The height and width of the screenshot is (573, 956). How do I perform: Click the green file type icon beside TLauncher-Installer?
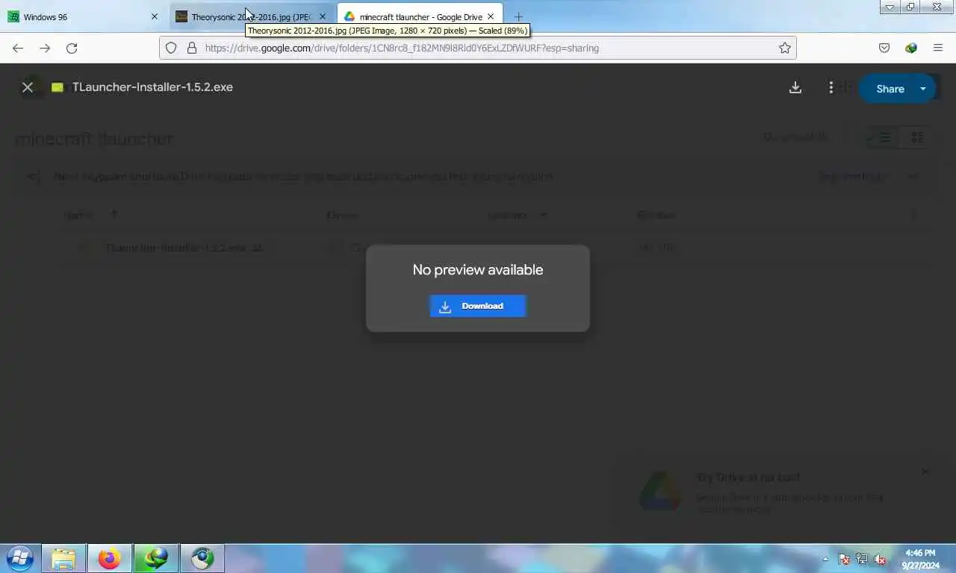coord(58,87)
